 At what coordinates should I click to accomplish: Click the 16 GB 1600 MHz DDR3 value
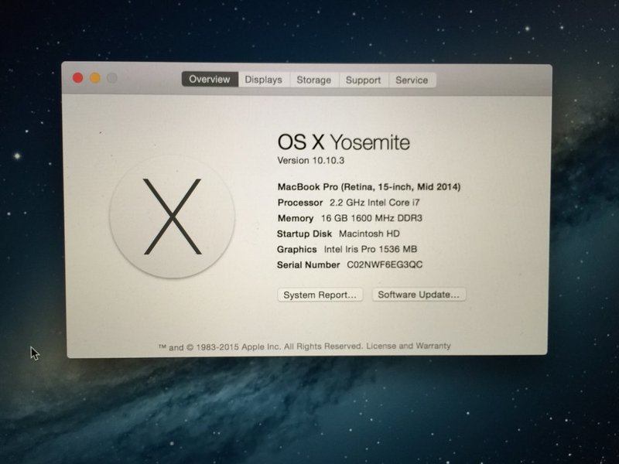(x=371, y=218)
